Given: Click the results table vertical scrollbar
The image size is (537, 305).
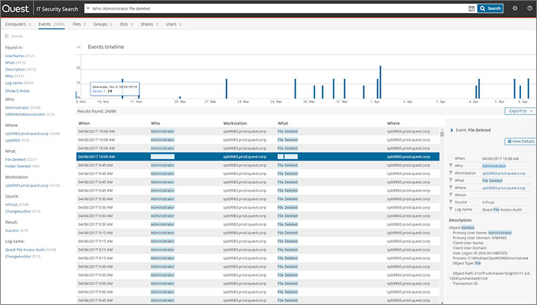Looking at the screenshot, I should 442,215.
